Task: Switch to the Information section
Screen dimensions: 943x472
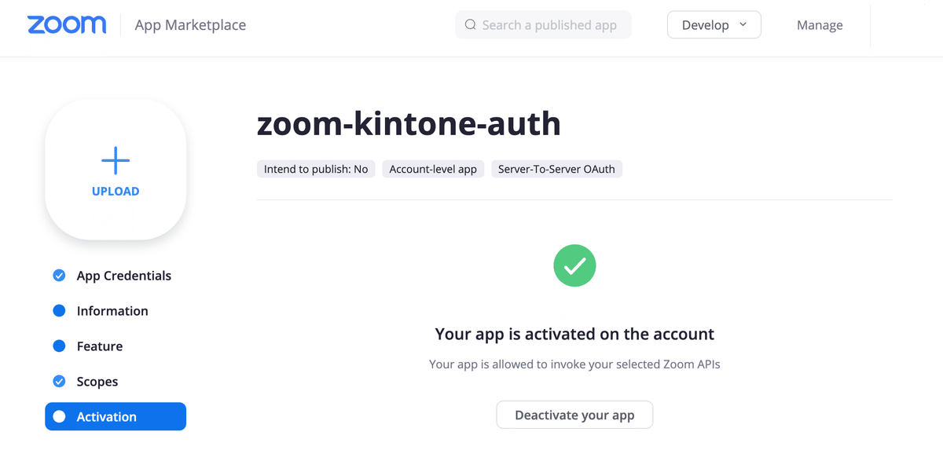Action: point(112,311)
